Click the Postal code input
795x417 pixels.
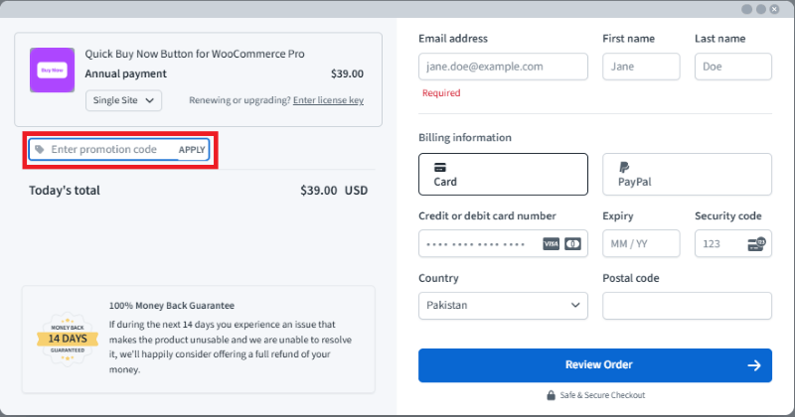coord(687,306)
